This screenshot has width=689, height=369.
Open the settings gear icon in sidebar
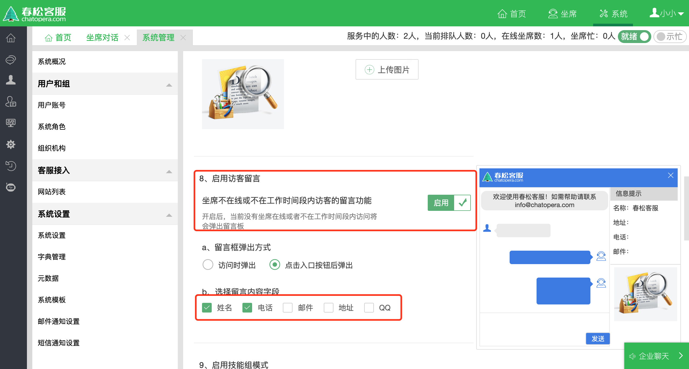coord(11,144)
